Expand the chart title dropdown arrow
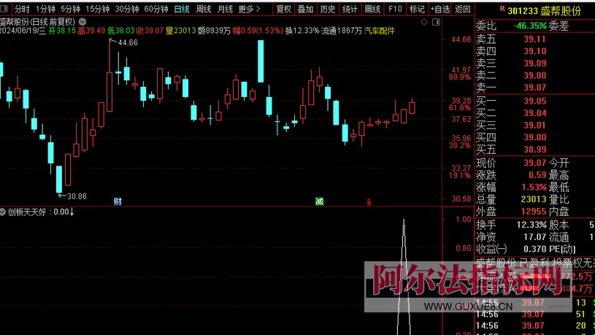 coord(82,22)
